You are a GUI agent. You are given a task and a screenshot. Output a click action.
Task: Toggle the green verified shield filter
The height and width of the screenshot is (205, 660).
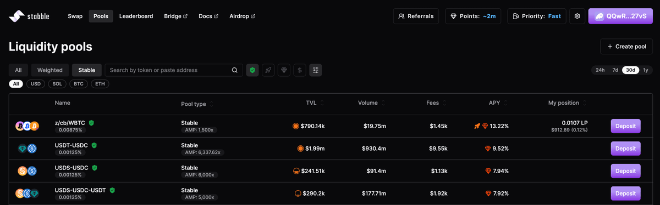click(252, 70)
